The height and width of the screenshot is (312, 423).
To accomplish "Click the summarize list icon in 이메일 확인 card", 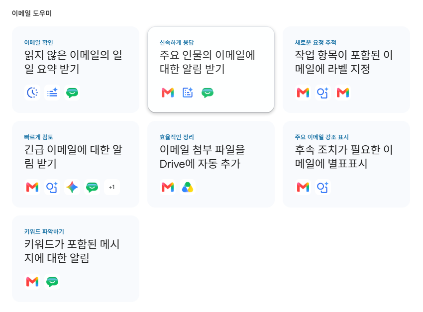I will (x=52, y=93).
